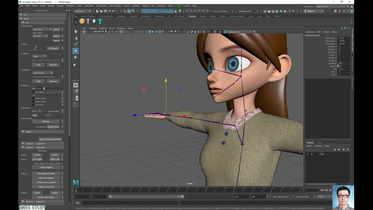Choose the Lasso select tool
Screen dimensions: 373x210
click(76, 38)
